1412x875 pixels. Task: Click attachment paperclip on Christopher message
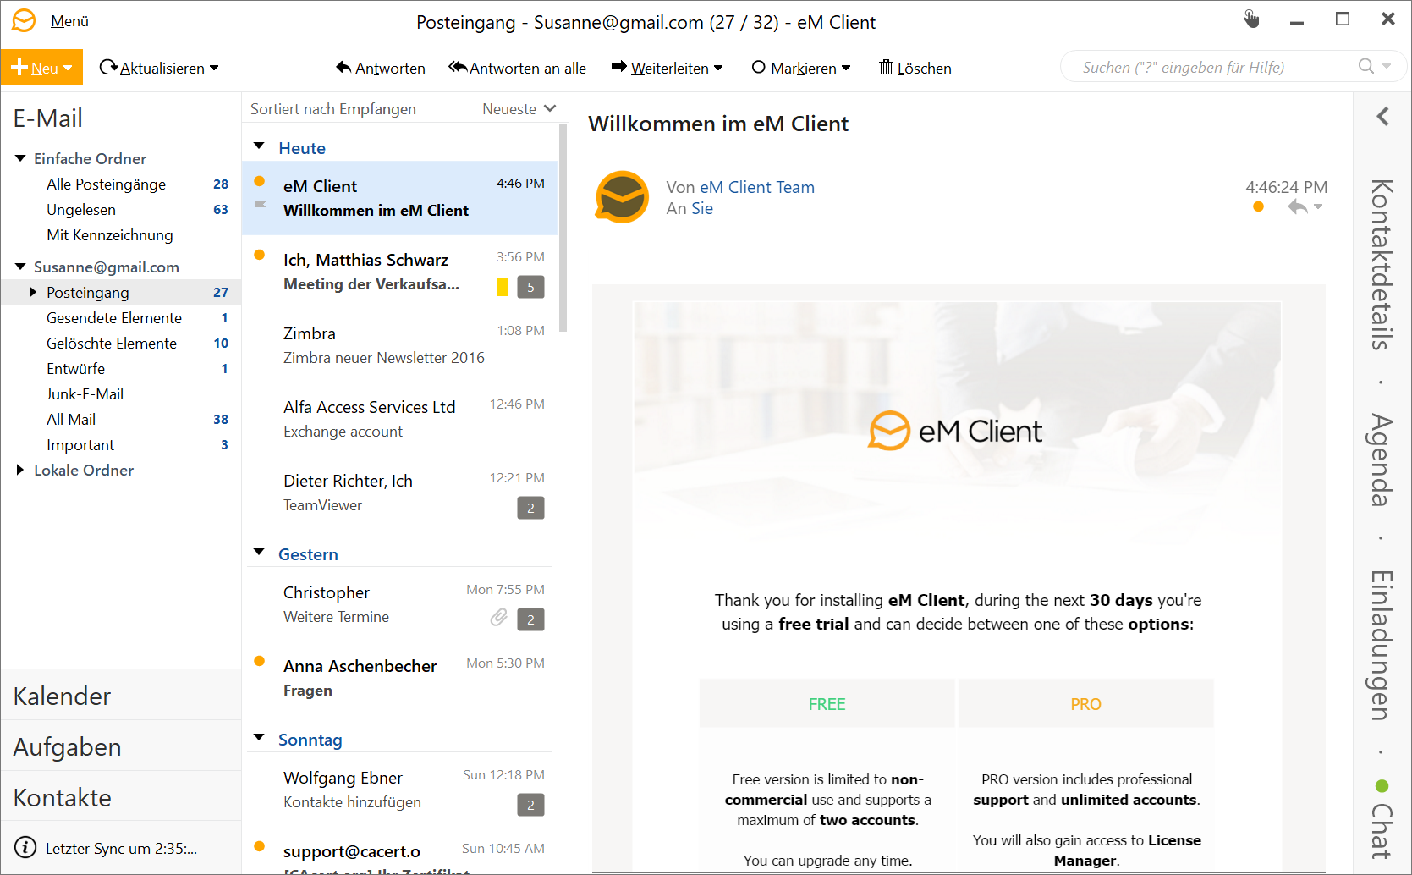click(x=499, y=618)
